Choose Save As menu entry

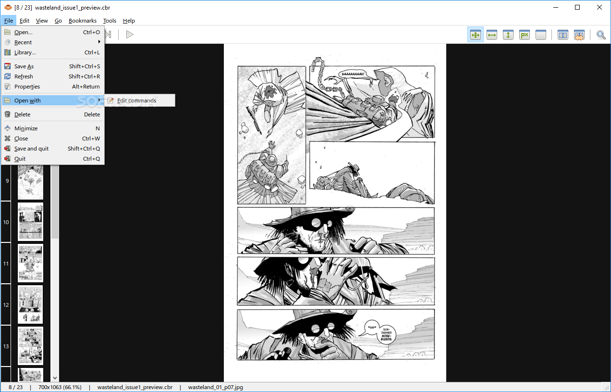(x=53, y=66)
